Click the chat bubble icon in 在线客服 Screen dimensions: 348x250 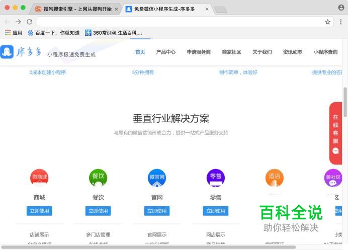(x=335, y=151)
